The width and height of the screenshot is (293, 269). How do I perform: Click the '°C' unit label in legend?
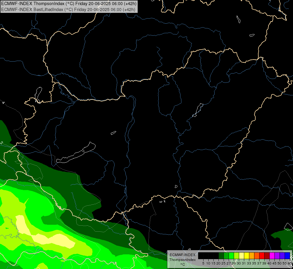pos(183,265)
